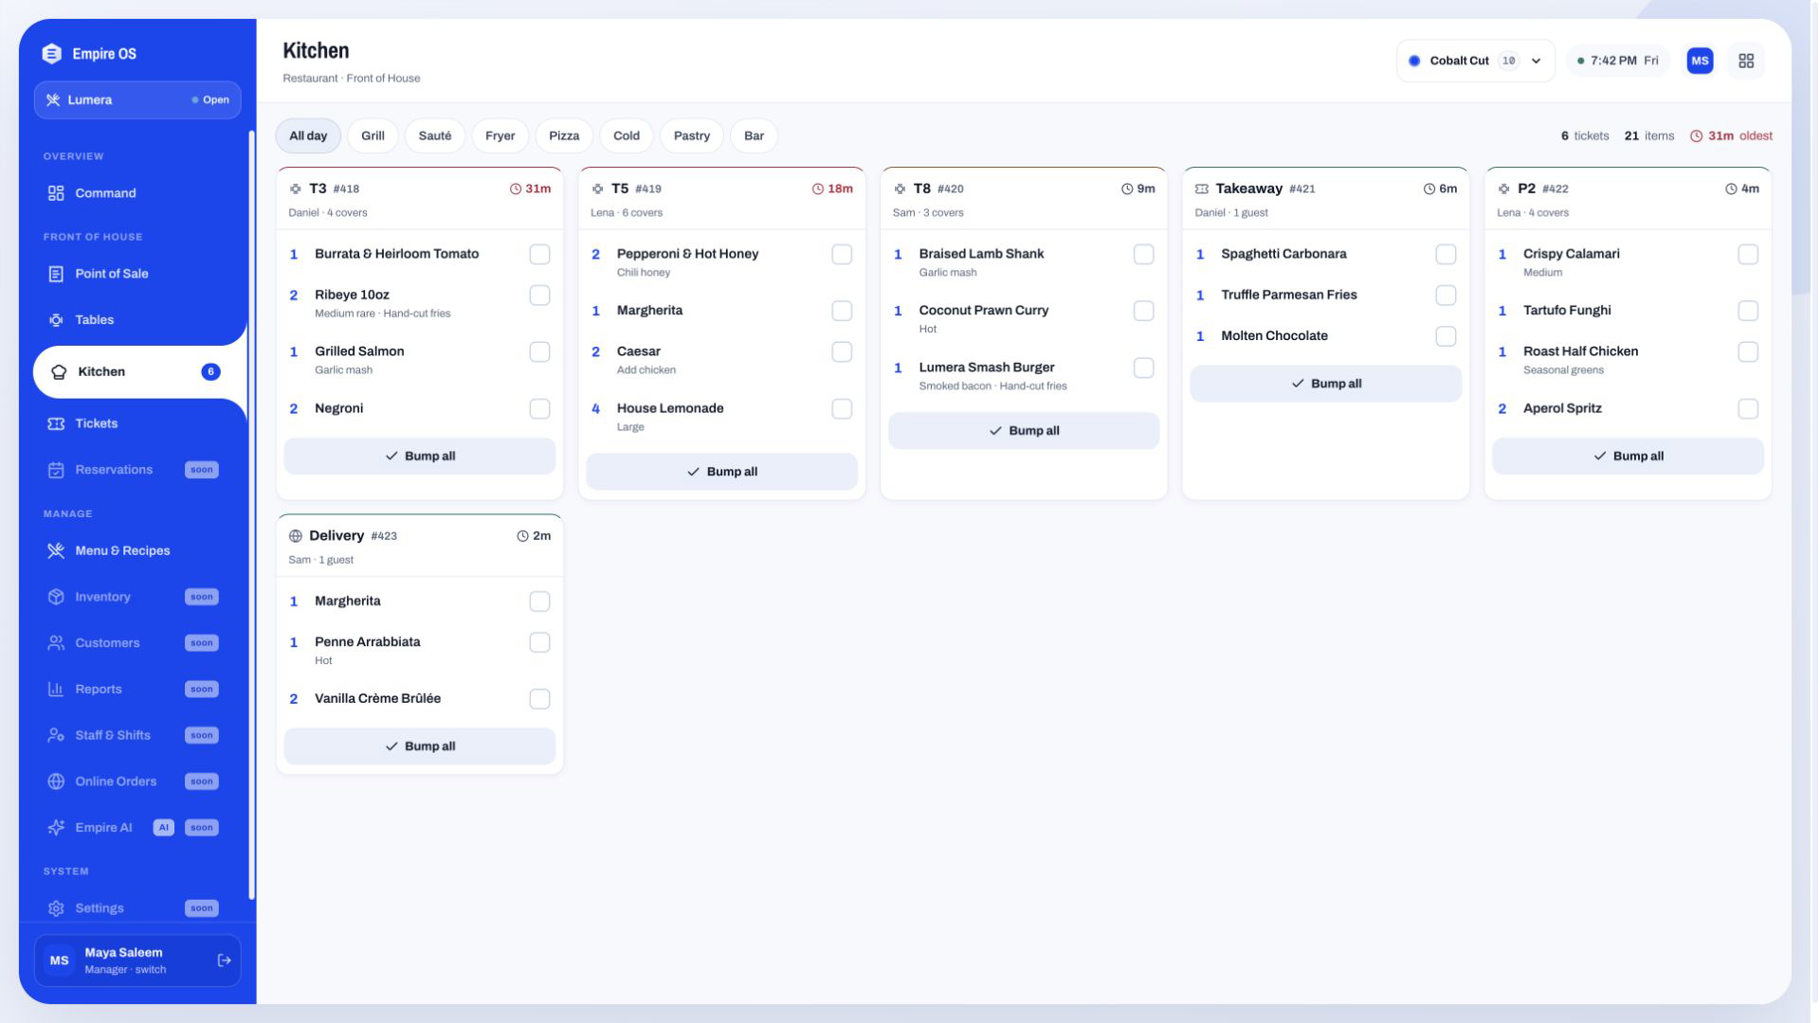Viewport: 1820px width, 1023px height.
Task: Open the Maya Saleem manager switch panel
Action: click(138, 960)
